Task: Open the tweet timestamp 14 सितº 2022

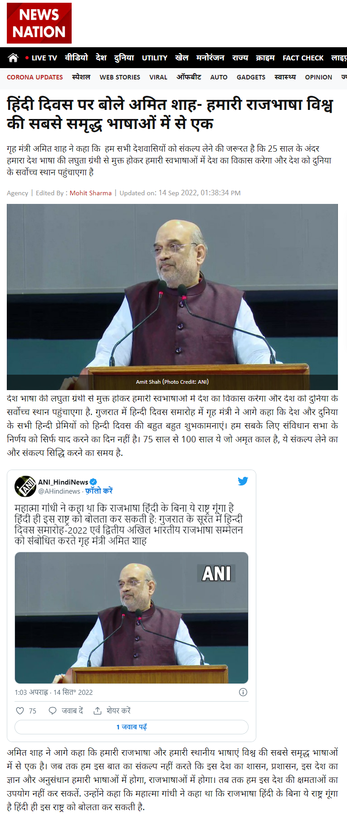Action: point(73,692)
